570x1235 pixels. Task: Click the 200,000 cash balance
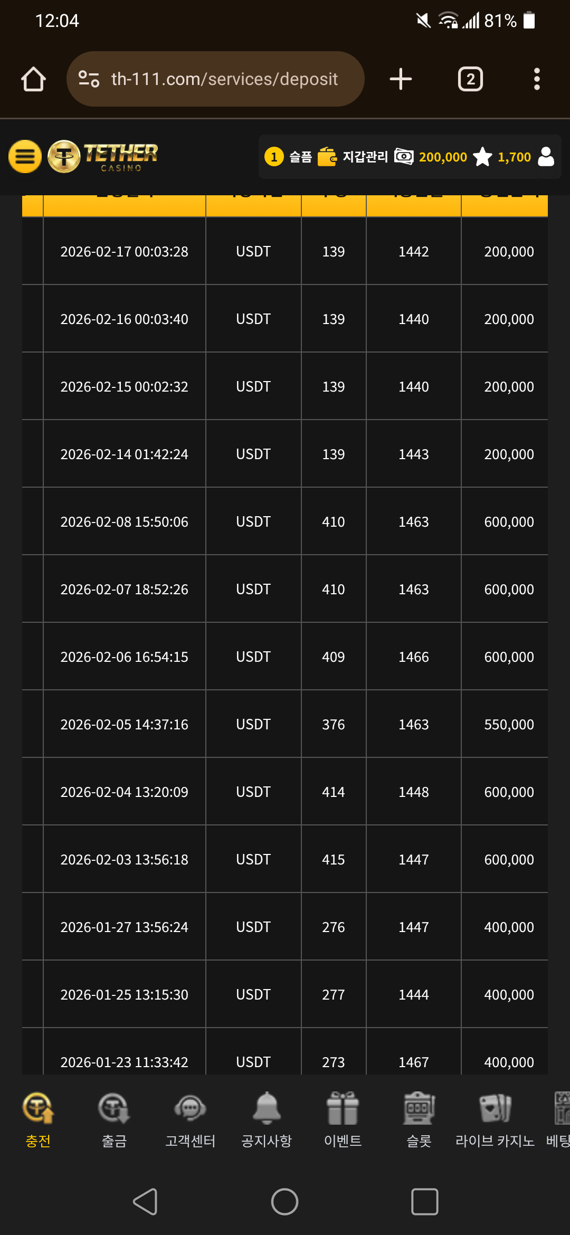tap(431, 157)
